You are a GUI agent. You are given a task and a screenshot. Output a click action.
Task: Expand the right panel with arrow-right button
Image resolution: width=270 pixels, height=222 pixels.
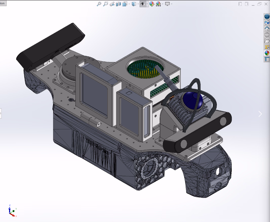point(247,4)
